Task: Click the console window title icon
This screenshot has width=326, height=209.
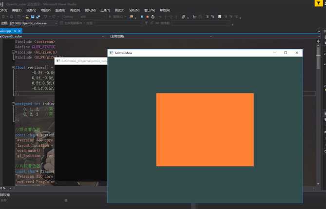Action: (x=58, y=61)
